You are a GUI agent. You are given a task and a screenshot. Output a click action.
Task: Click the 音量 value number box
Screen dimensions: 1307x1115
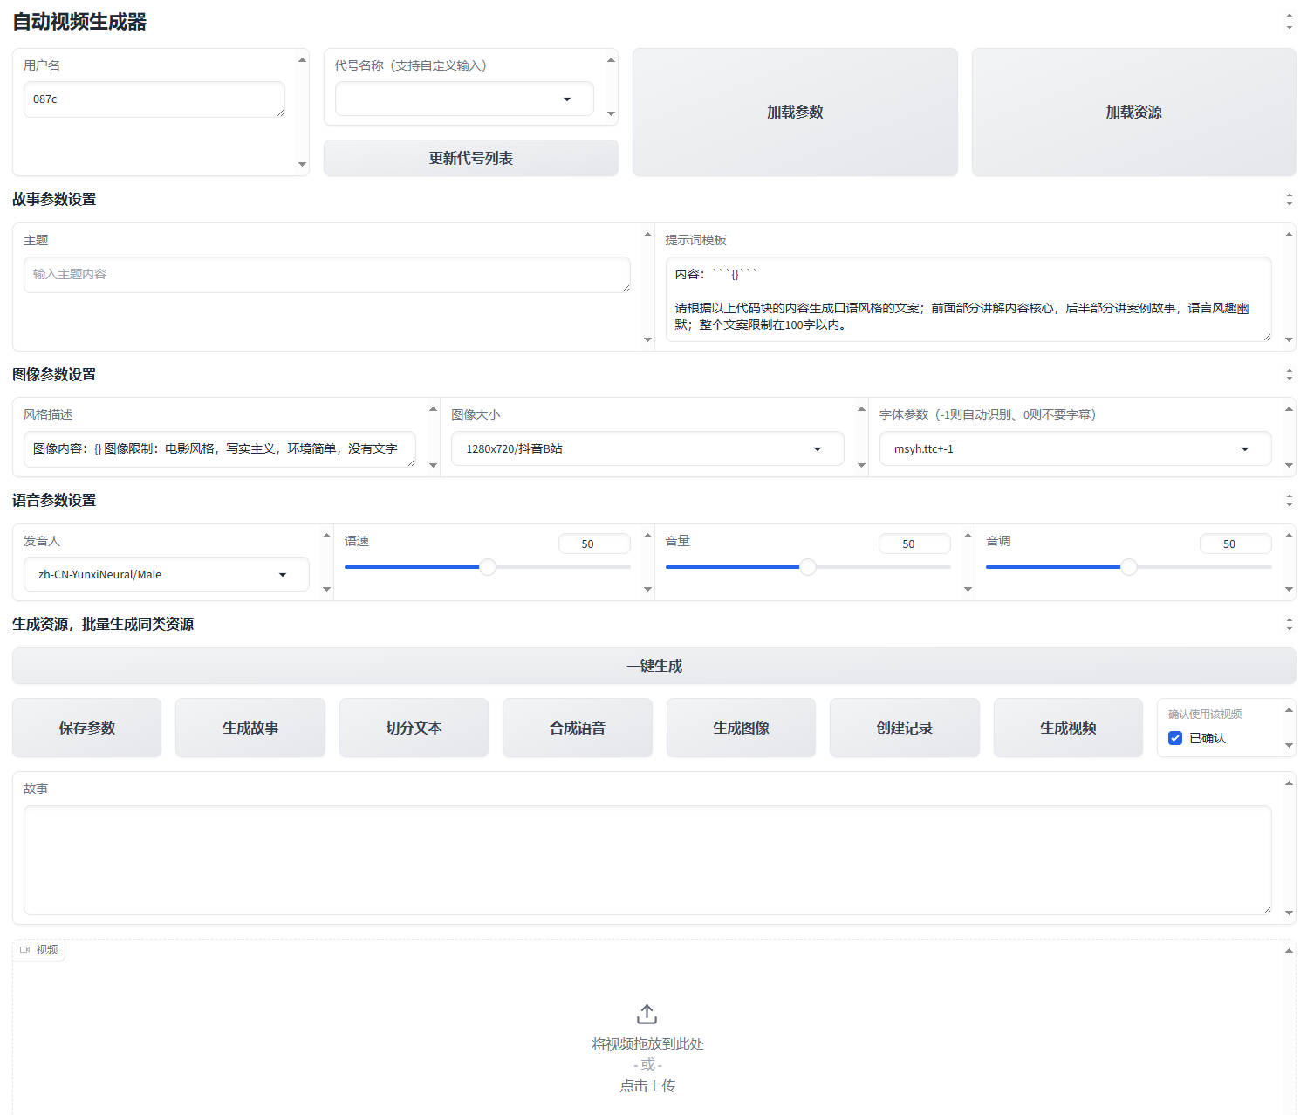[915, 544]
